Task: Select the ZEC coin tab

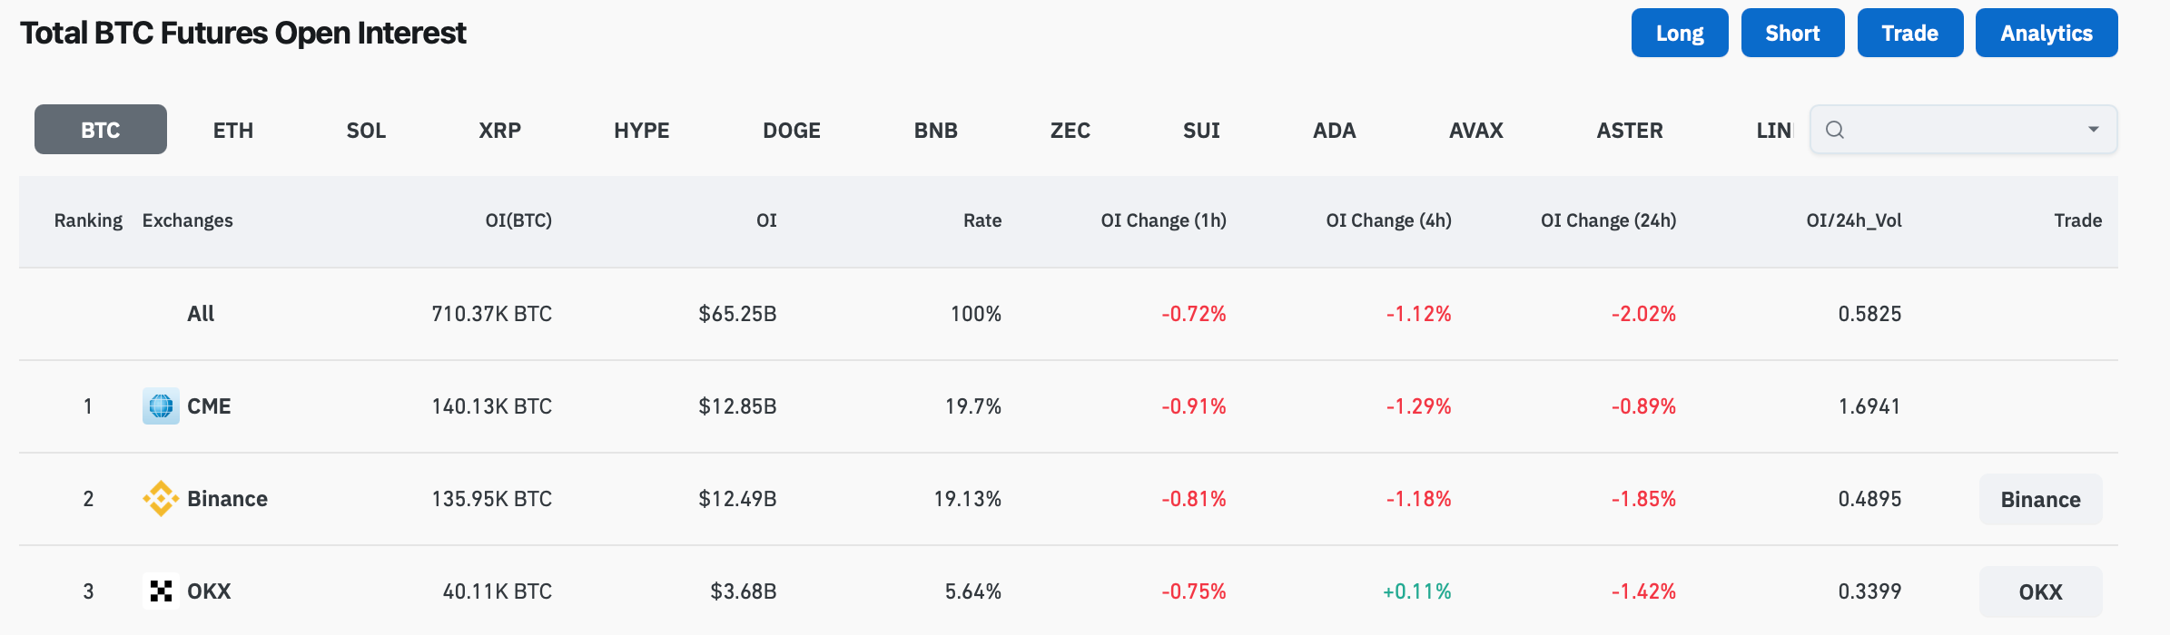Action: 1070,130
